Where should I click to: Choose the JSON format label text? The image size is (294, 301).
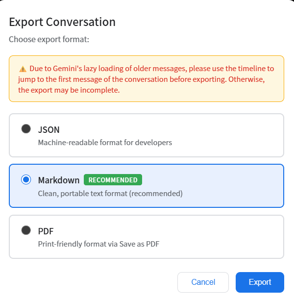tap(49, 130)
